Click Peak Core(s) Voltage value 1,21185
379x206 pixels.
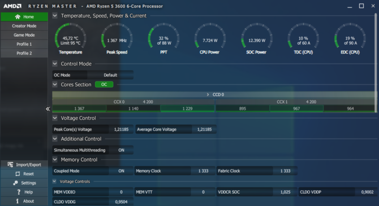pos(121,129)
